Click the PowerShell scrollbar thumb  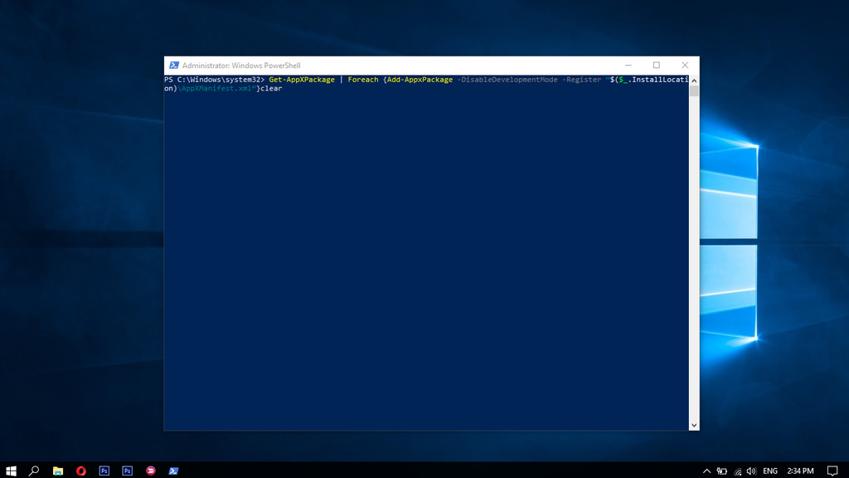[x=694, y=90]
